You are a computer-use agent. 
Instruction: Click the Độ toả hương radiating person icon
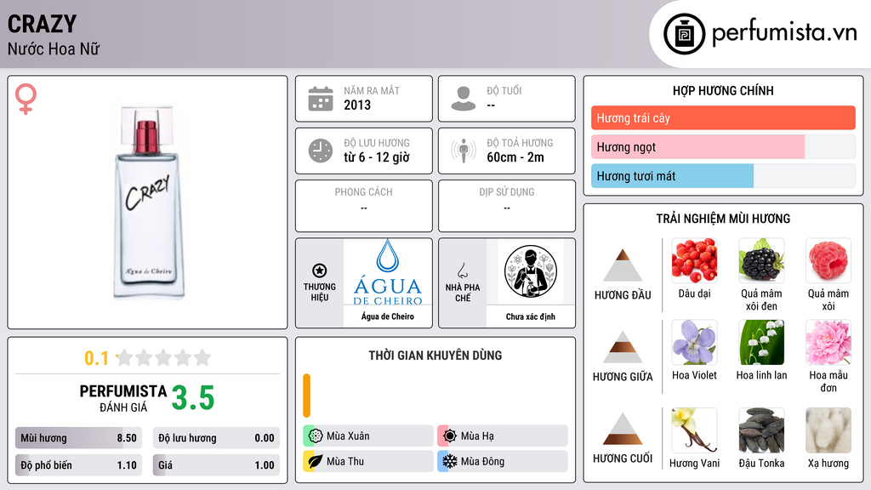coord(464,151)
